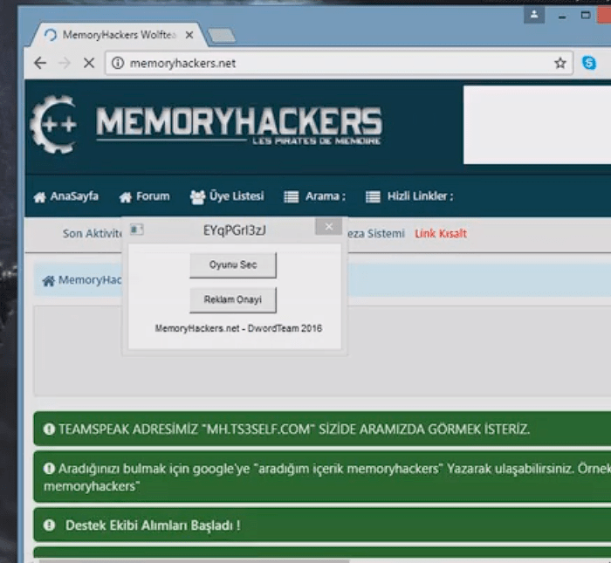The image size is (611, 563).
Task: Click the AnaSayfa house icon
Action: click(40, 197)
